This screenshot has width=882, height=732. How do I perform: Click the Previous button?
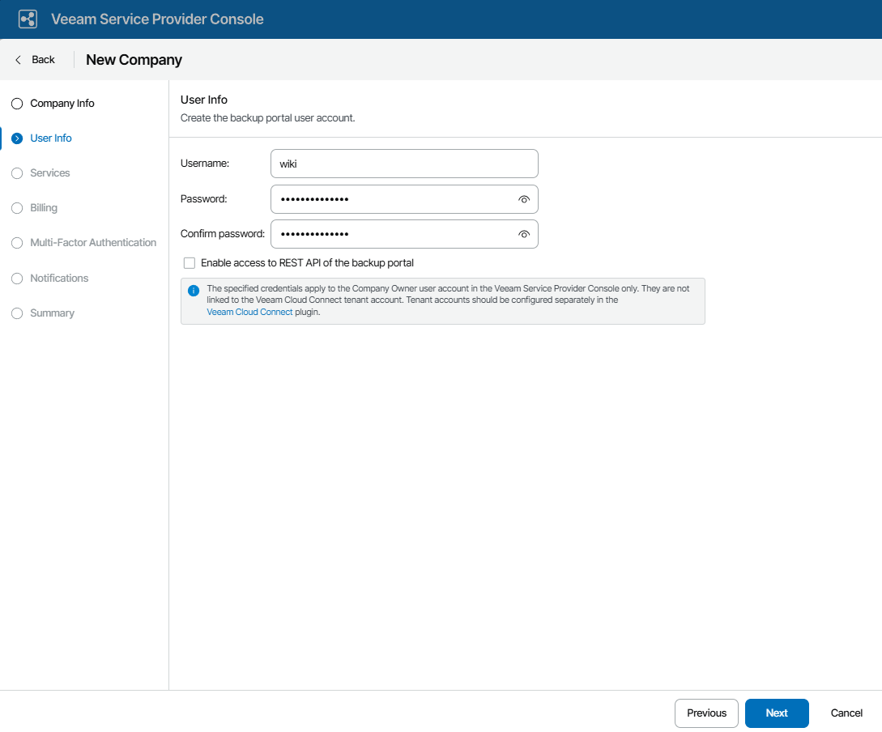coord(706,713)
